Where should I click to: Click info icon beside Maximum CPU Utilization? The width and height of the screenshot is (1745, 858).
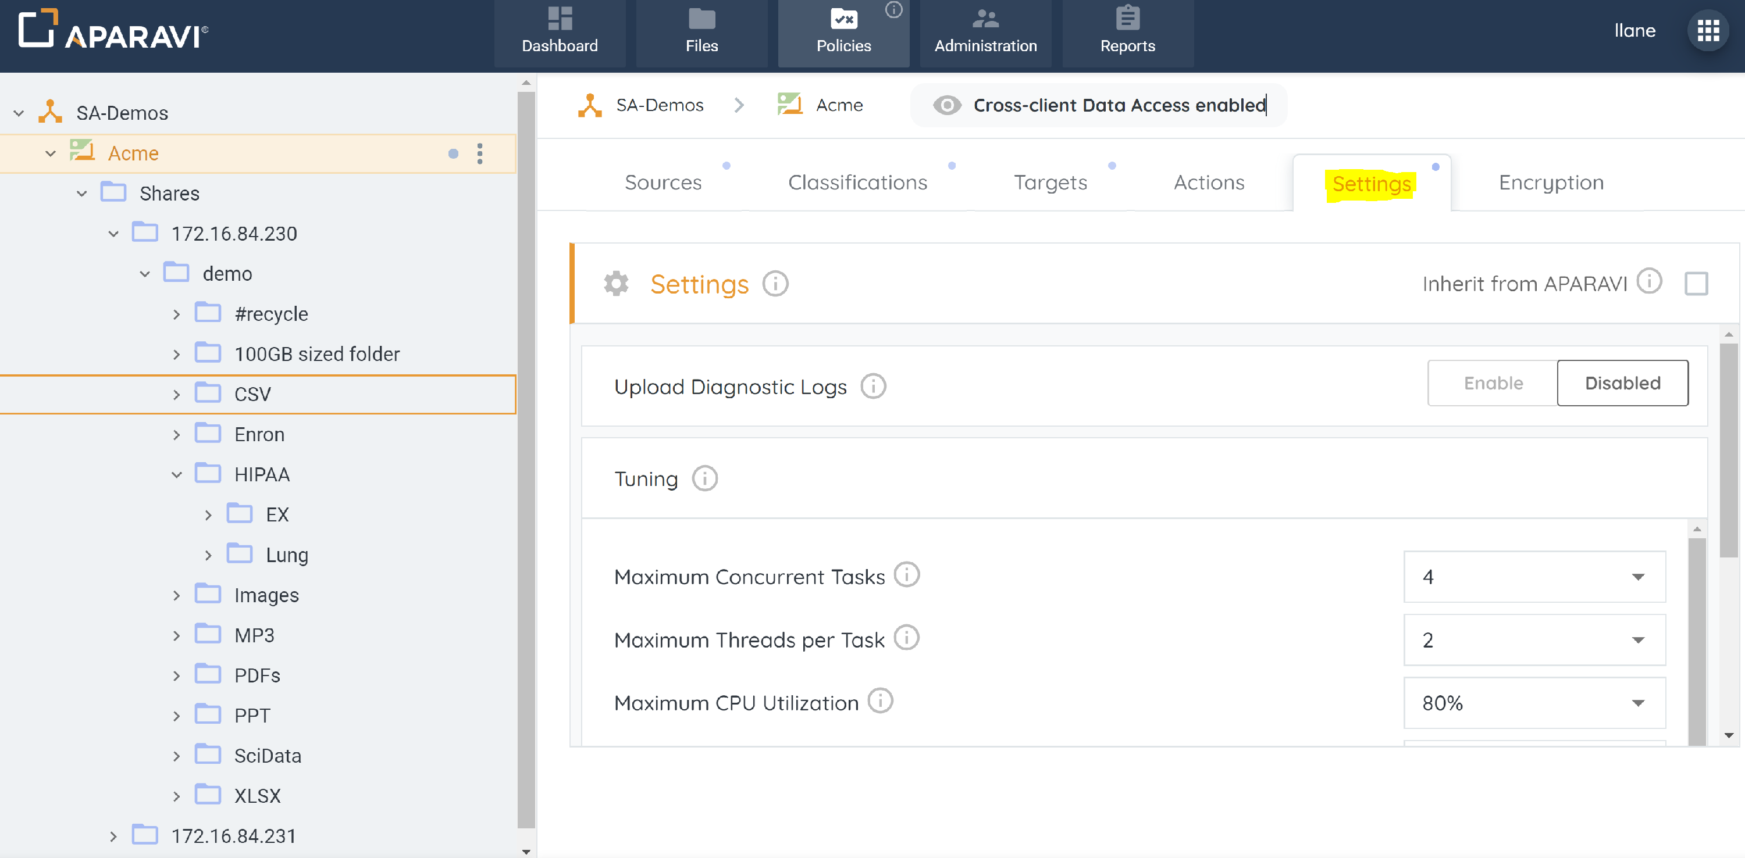[x=880, y=702]
